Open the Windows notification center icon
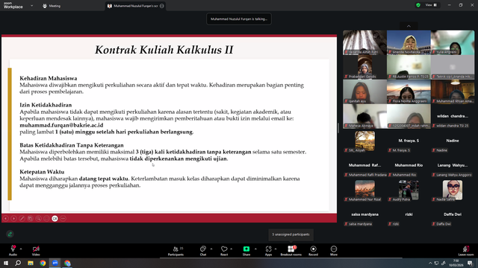478x268 pixels. [471, 263]
